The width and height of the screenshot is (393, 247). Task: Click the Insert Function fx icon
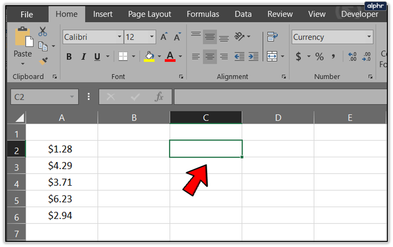pos(159,97)
